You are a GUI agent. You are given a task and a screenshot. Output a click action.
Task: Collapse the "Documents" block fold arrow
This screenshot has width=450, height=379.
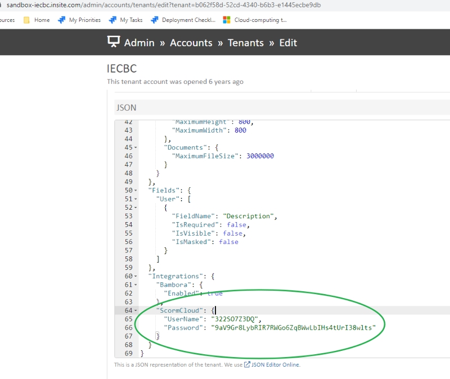[x=136, y=147]
